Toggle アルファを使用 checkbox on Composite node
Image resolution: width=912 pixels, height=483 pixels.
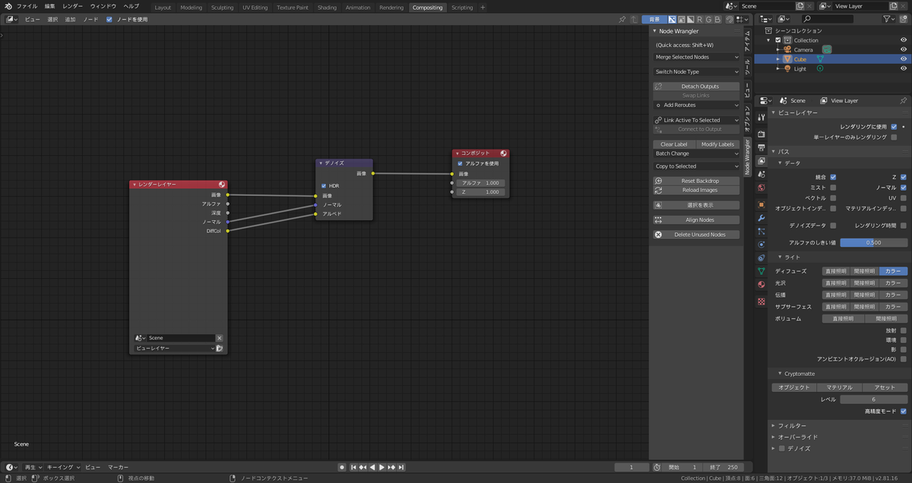[460, 163]
